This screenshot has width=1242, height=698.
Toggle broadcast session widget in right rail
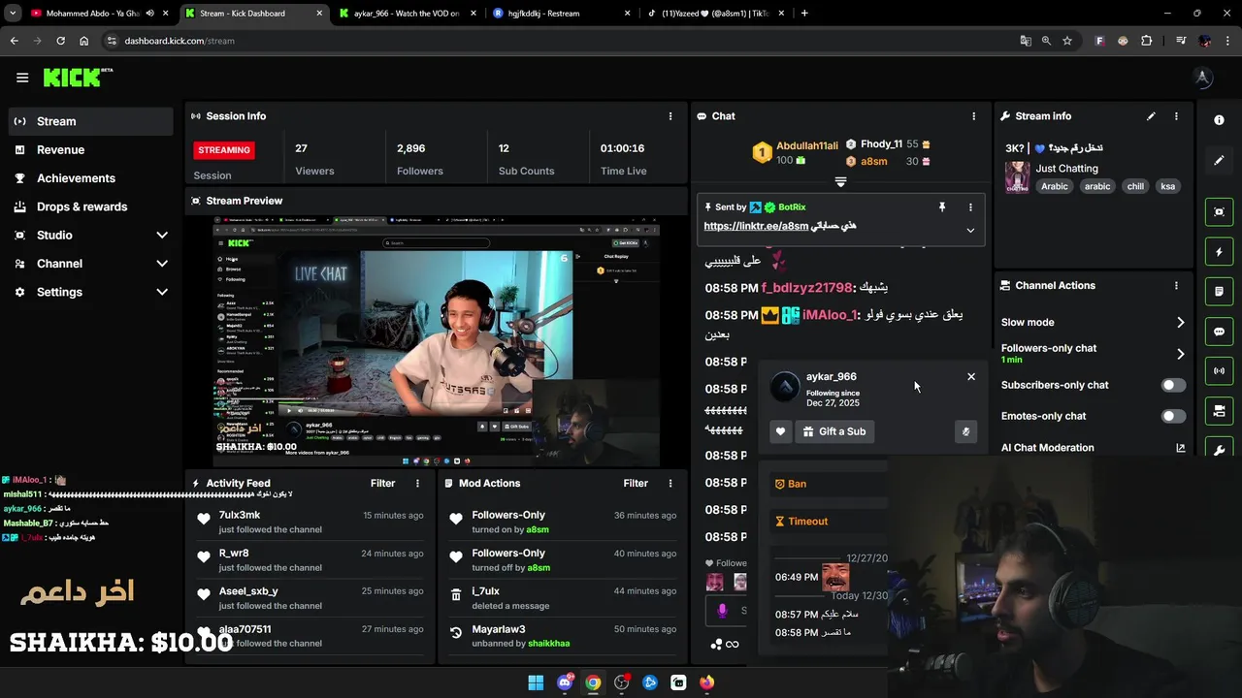tap(1219, 371)
